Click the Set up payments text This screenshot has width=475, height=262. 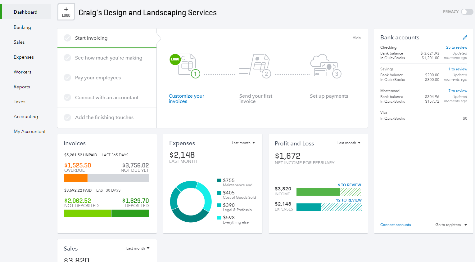pyautogui.click(x=329, y=96)
